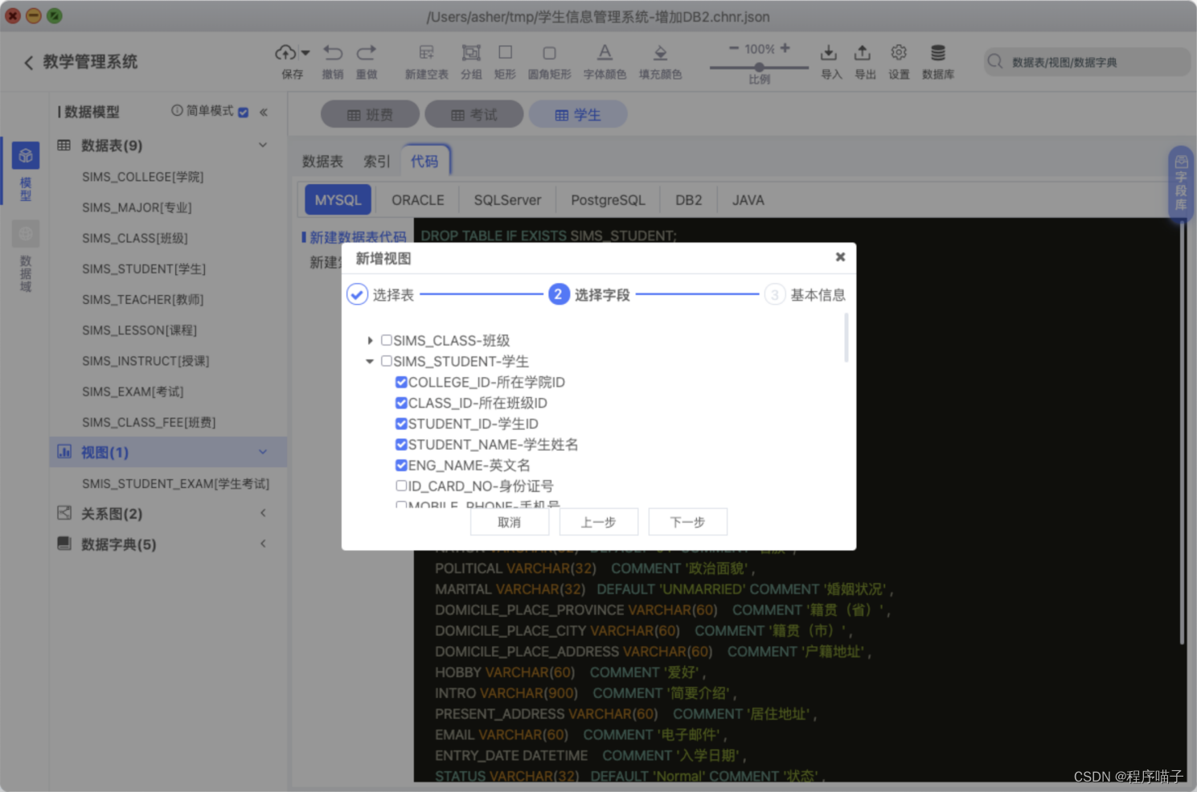1197x792 pixels.
Task: Click the save cloud icon
Action: (285, 53)
